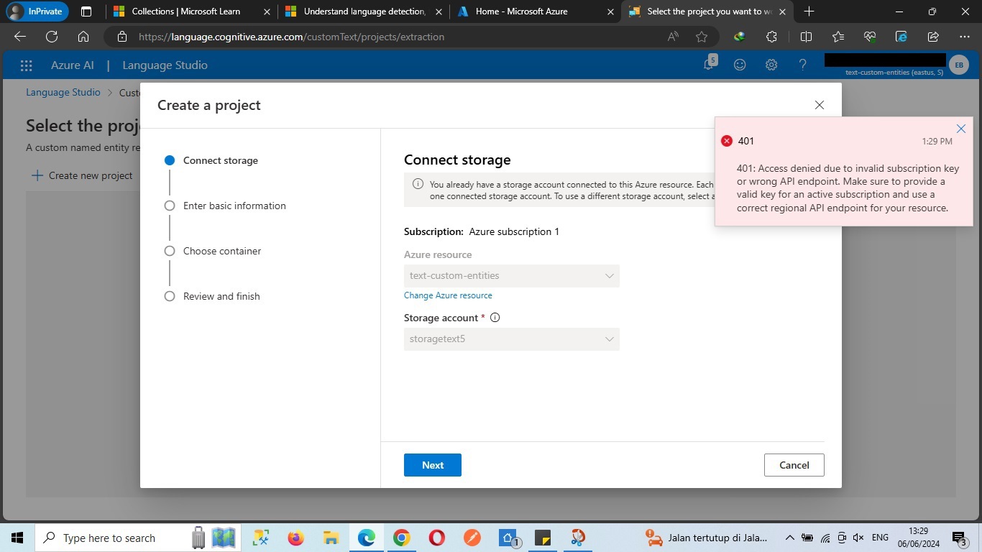Open browser extensions puzzle icon

click(x=772, y=37)
